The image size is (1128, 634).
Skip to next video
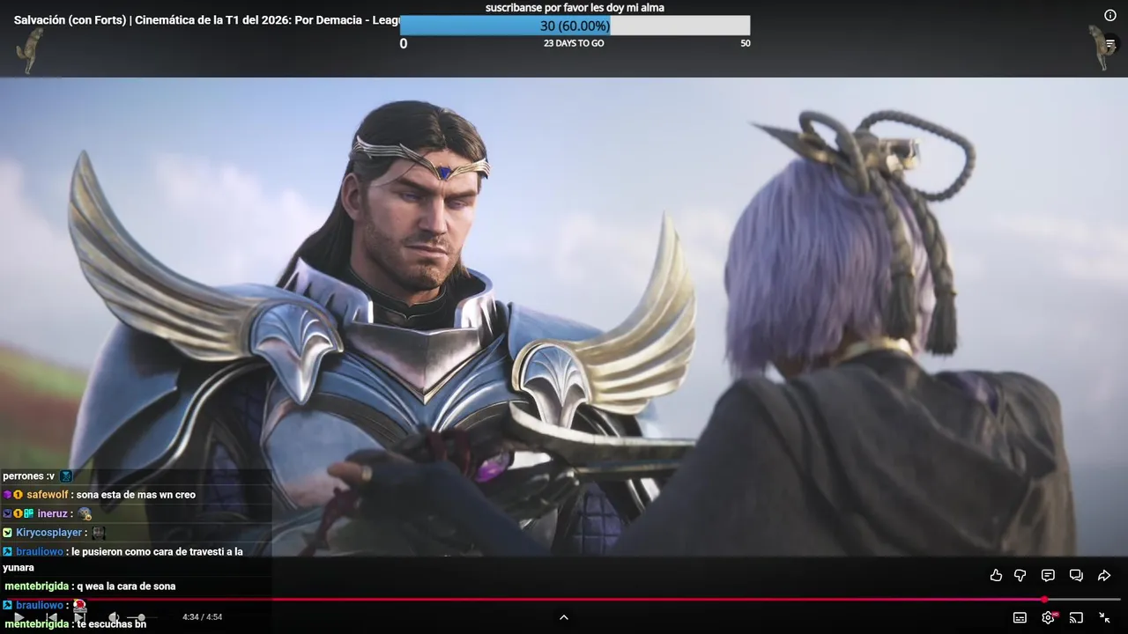click(x=80, y=617)
